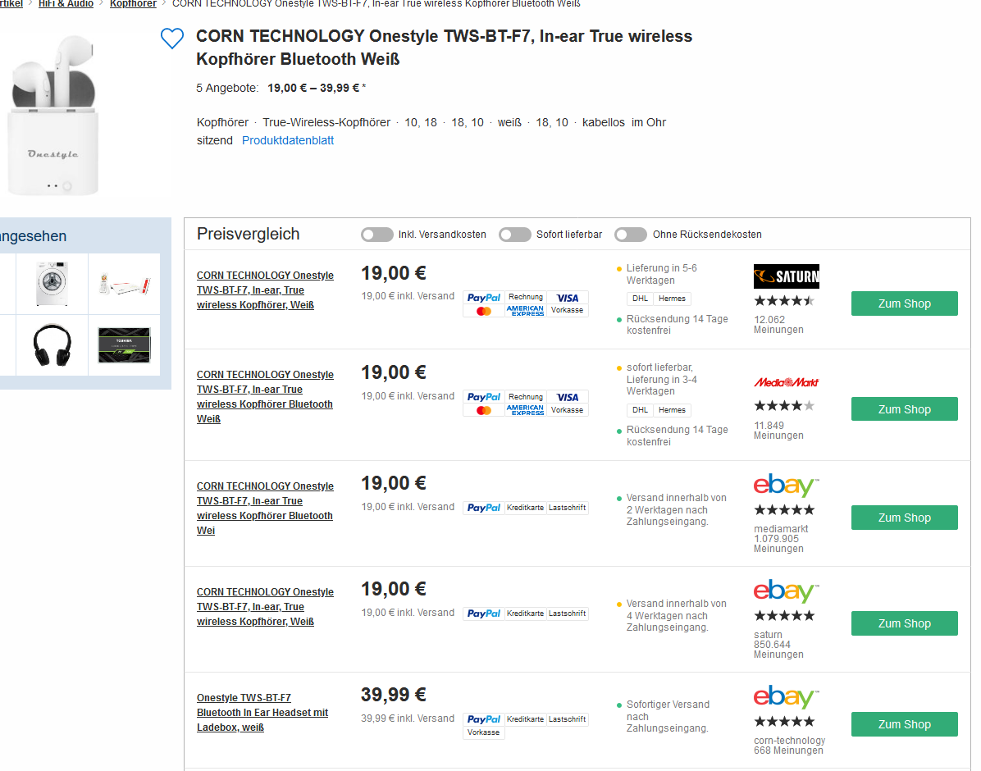Click the eBay logo for corn-technology seller
The height and width of the screenshot is (771, 981).
coord(786,697)
